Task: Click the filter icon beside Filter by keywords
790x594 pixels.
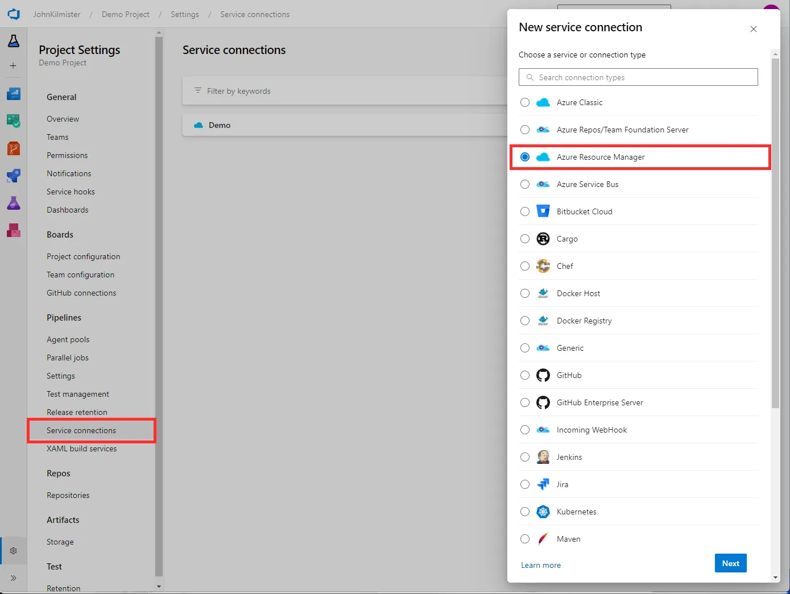Action: pos(198,90)
